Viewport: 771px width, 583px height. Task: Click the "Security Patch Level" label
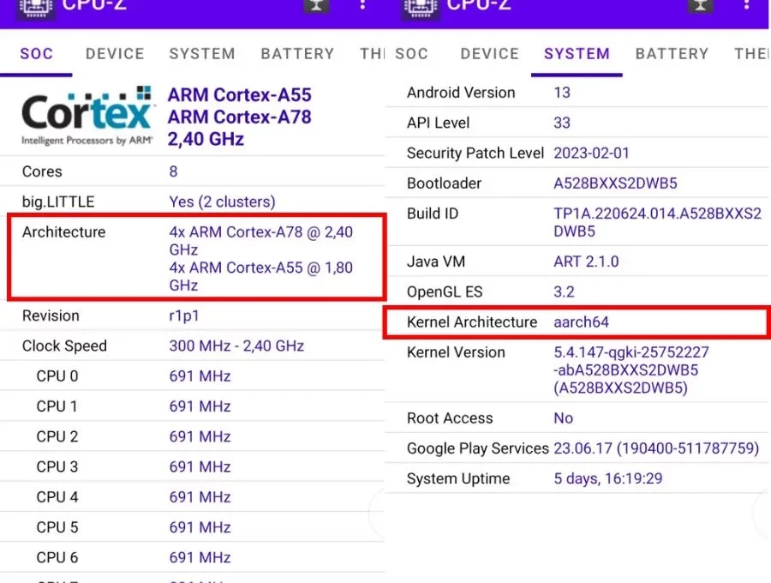point(475,153)
